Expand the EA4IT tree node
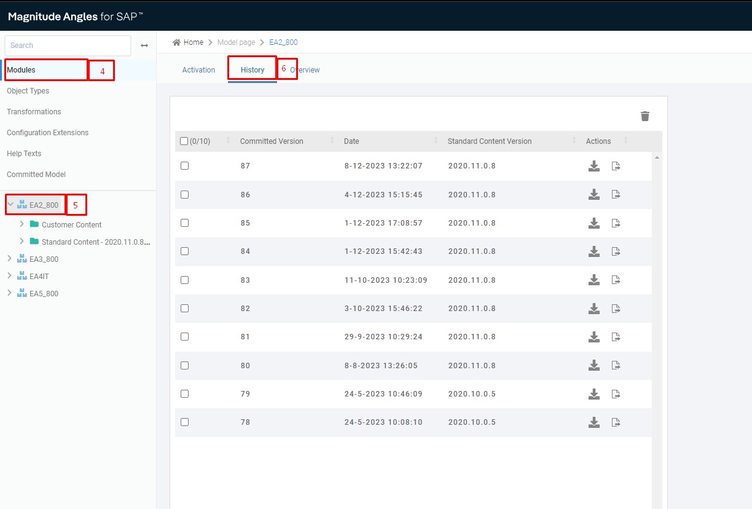 pyautogui.click(x=9, y=276)
